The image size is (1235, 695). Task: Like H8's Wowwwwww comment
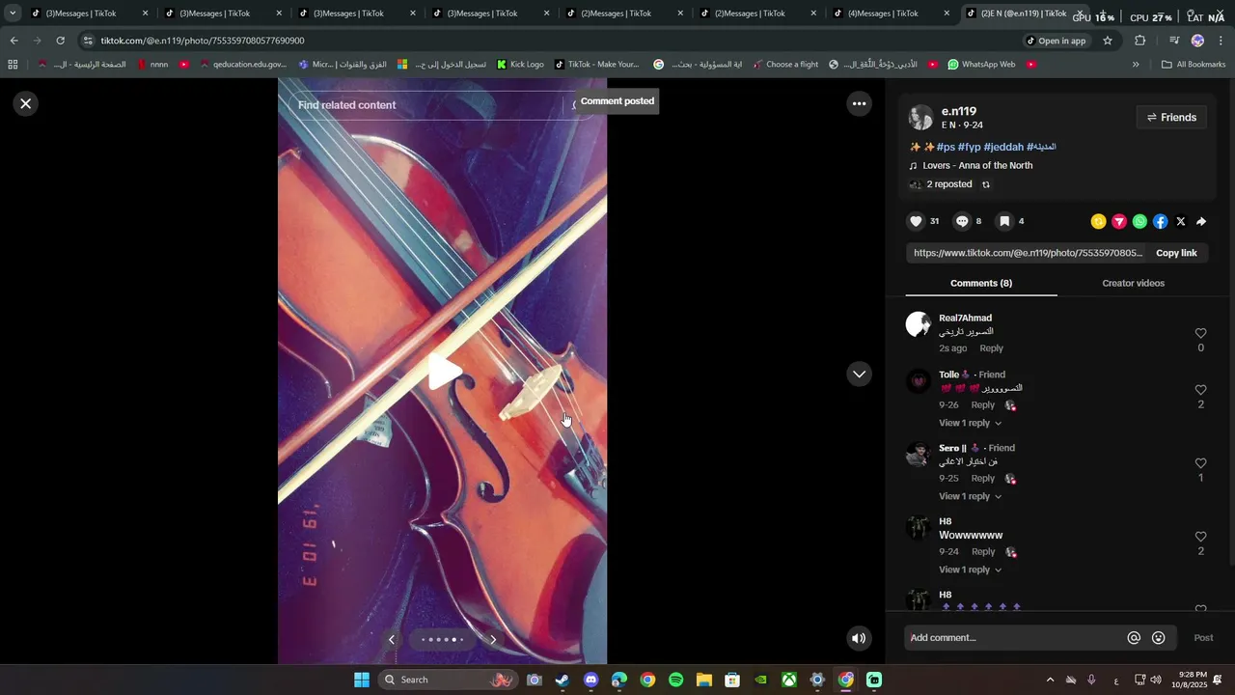(x=1200, y=537)
